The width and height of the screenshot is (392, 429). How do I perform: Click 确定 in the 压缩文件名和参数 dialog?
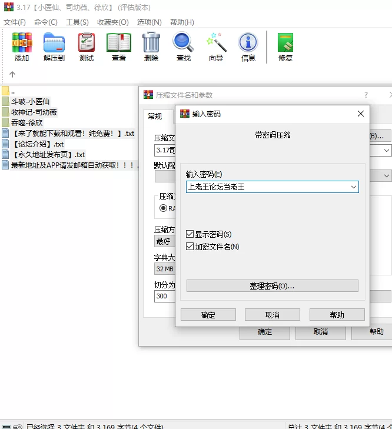(x=265, y=332)
